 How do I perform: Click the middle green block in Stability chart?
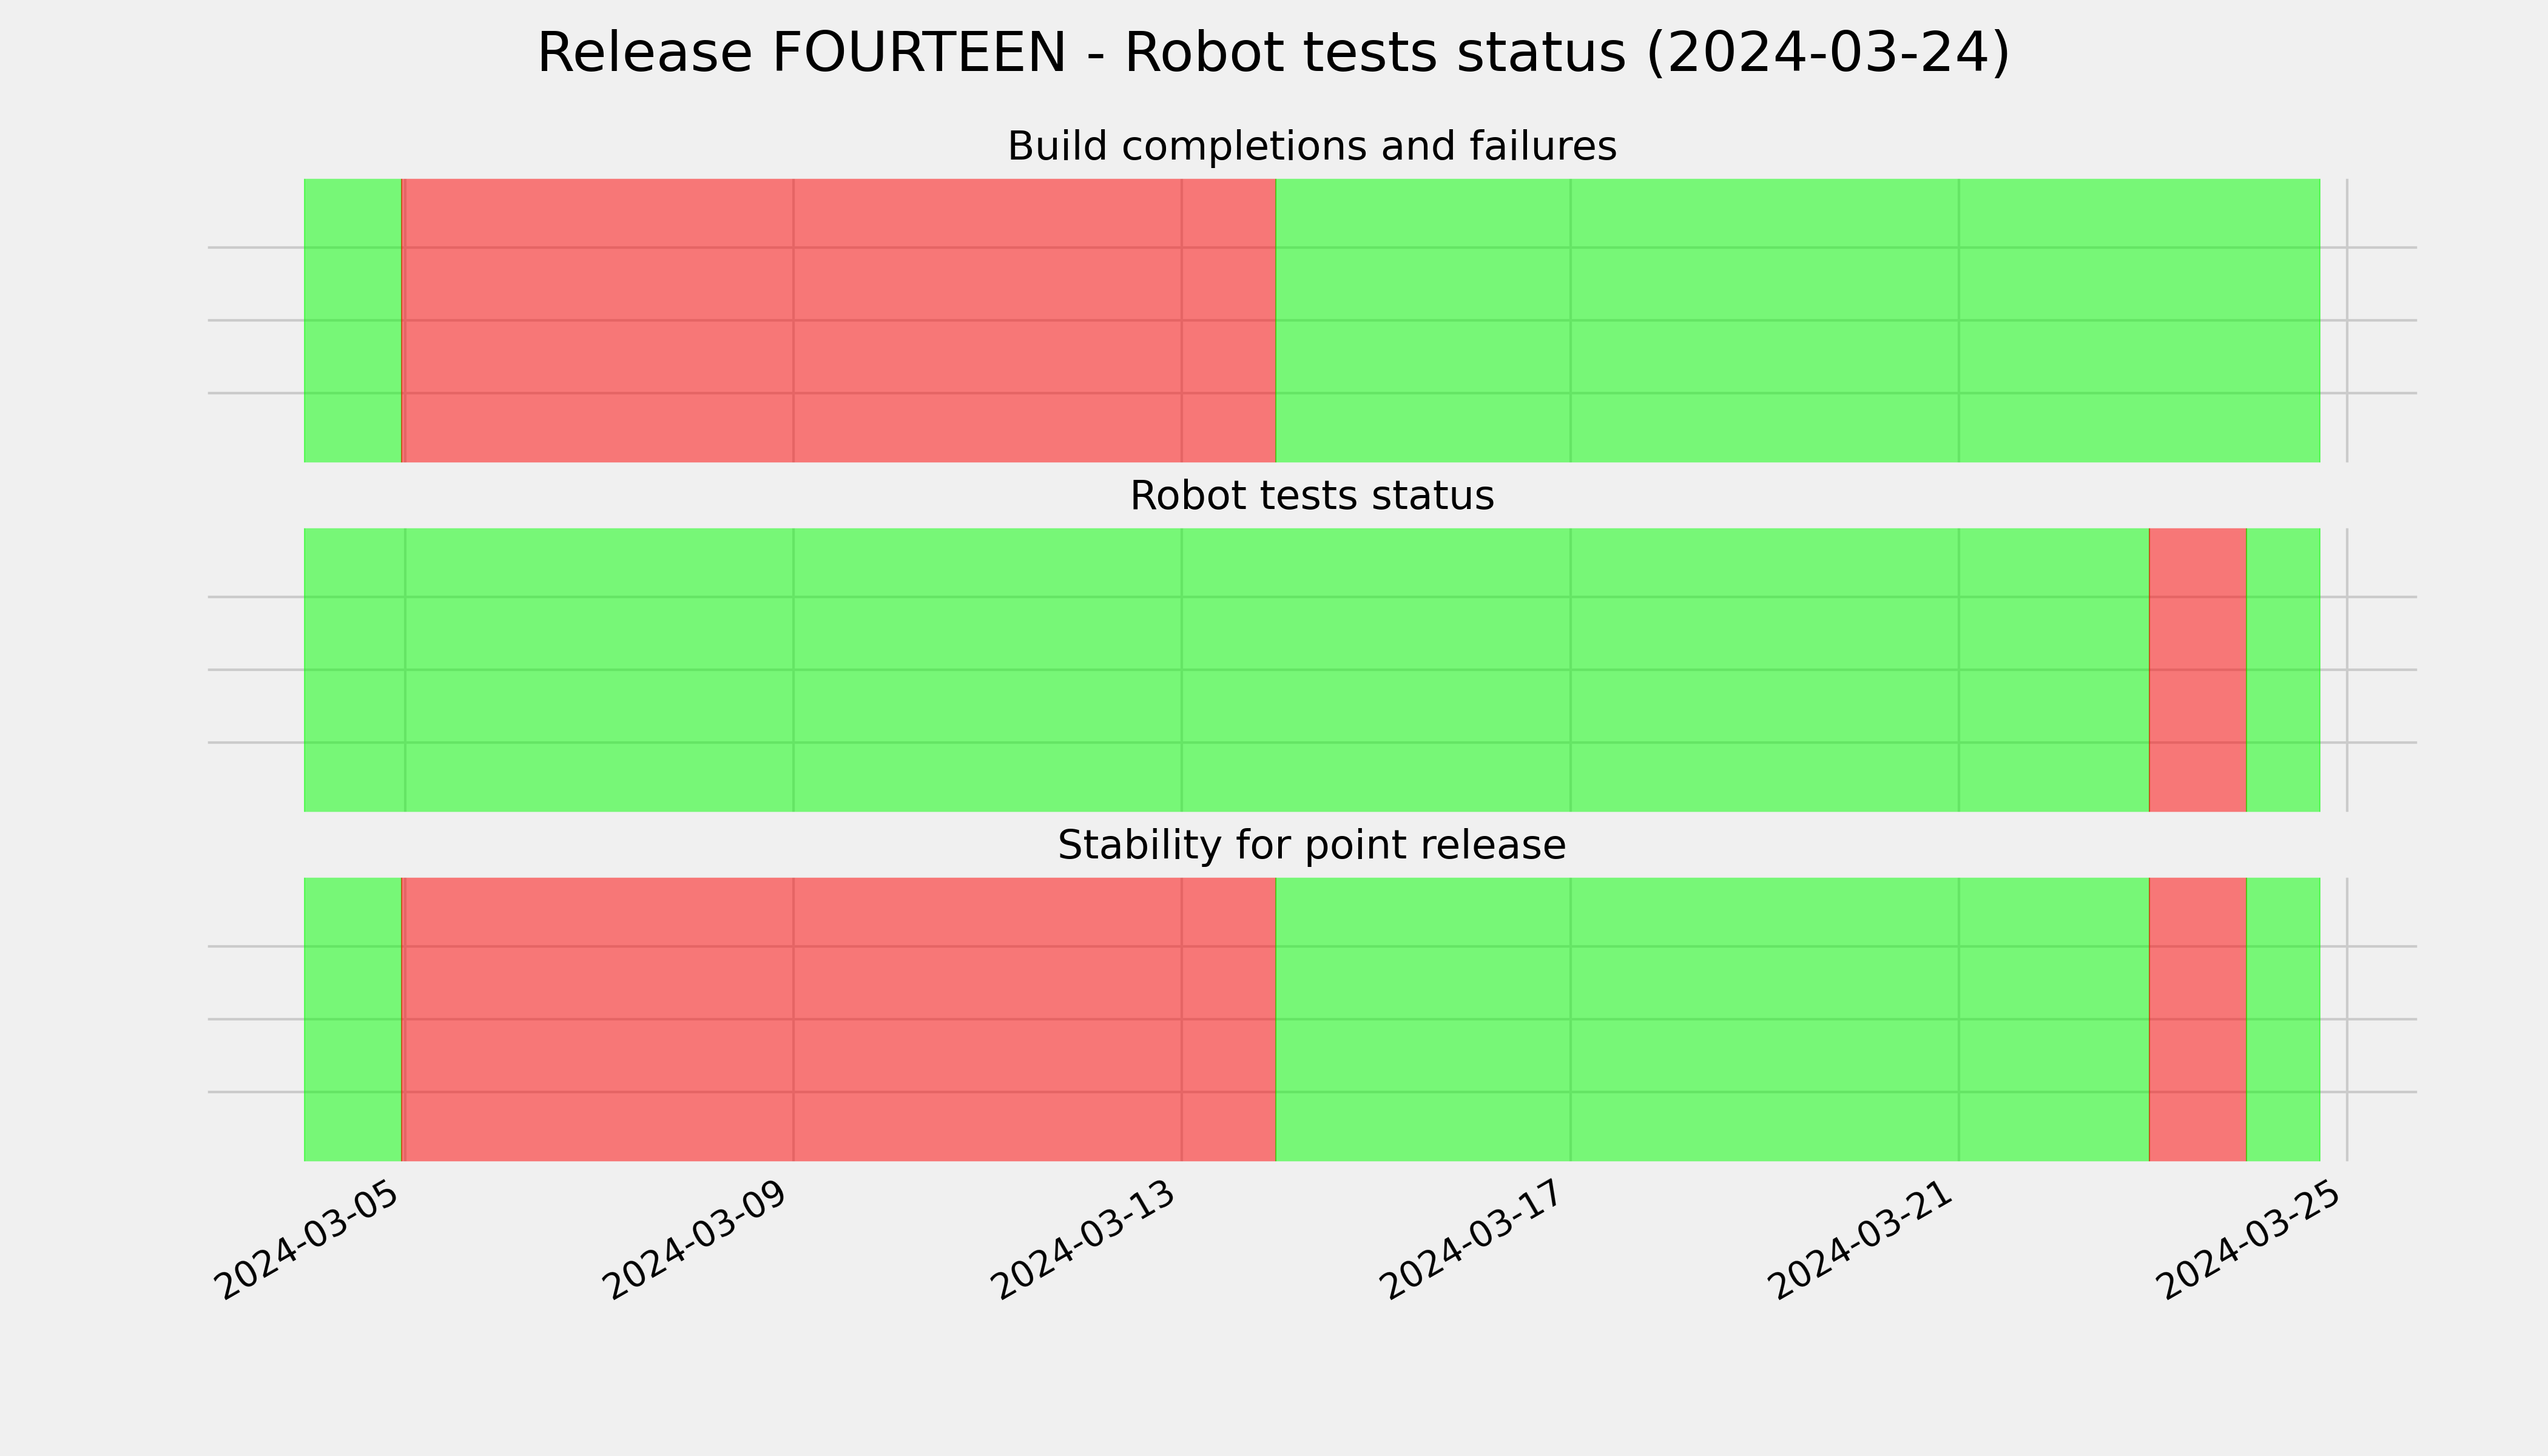(x=1712, y=1019)
